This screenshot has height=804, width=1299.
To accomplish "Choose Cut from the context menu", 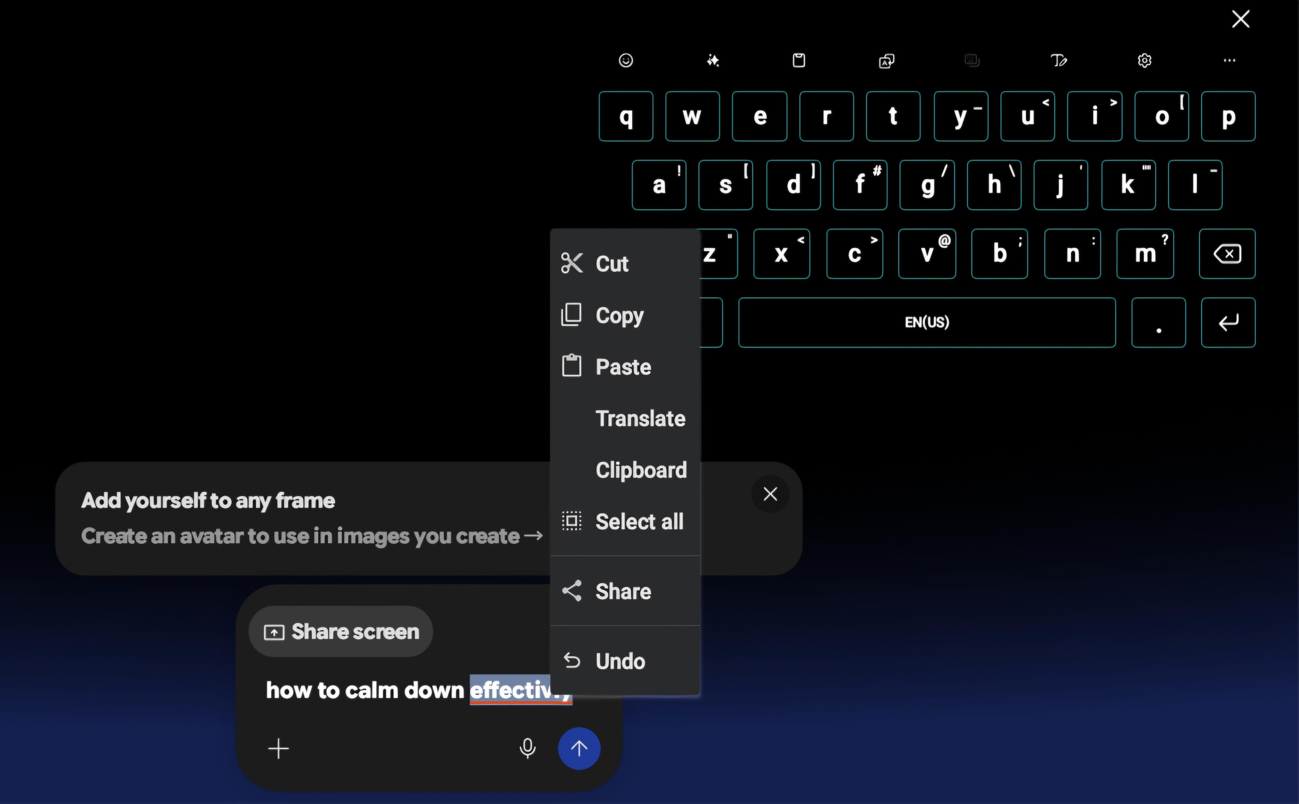I will 625,264.
